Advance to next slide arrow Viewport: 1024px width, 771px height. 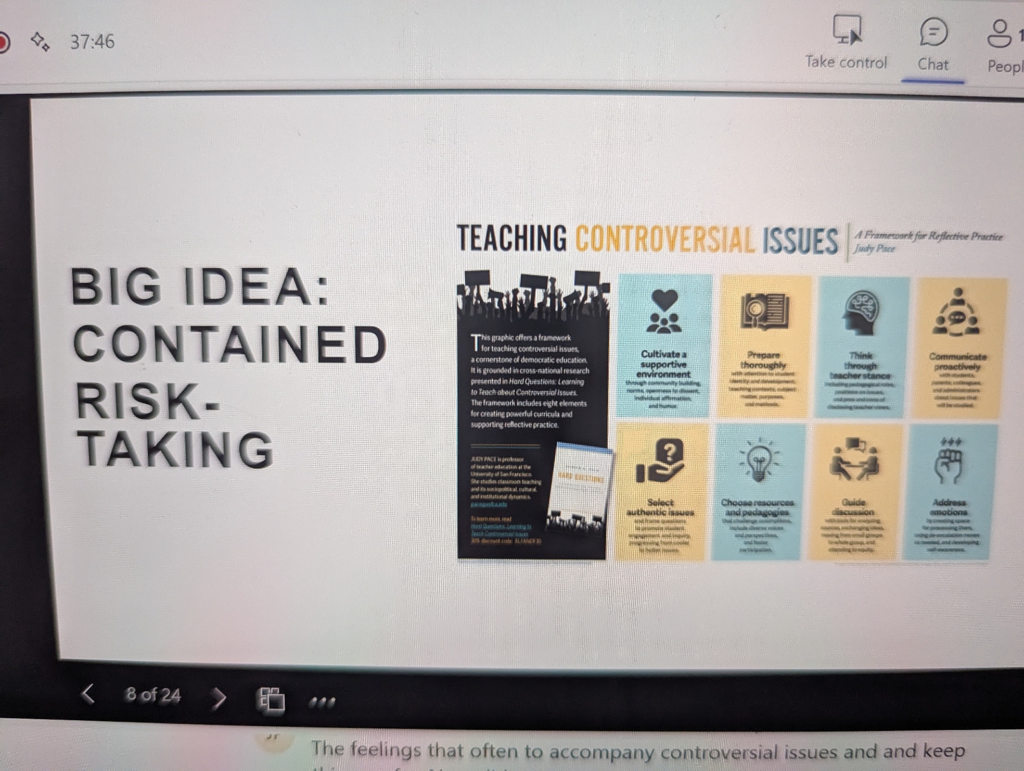click(219, 697)
